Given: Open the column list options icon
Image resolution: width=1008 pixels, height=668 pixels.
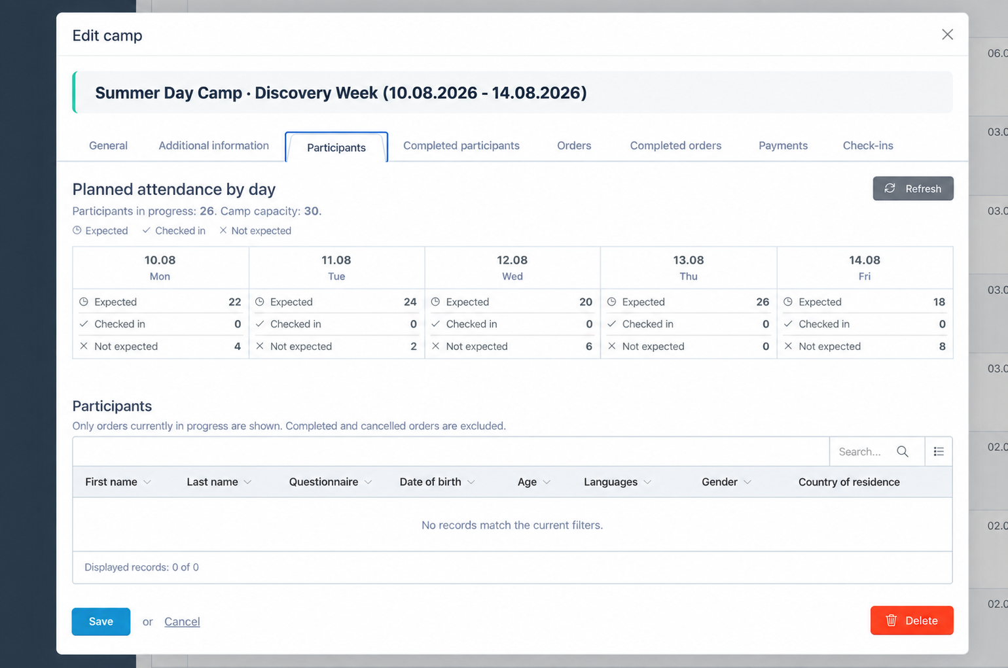Looking at the screenshot, I should [x=939, y=451].
